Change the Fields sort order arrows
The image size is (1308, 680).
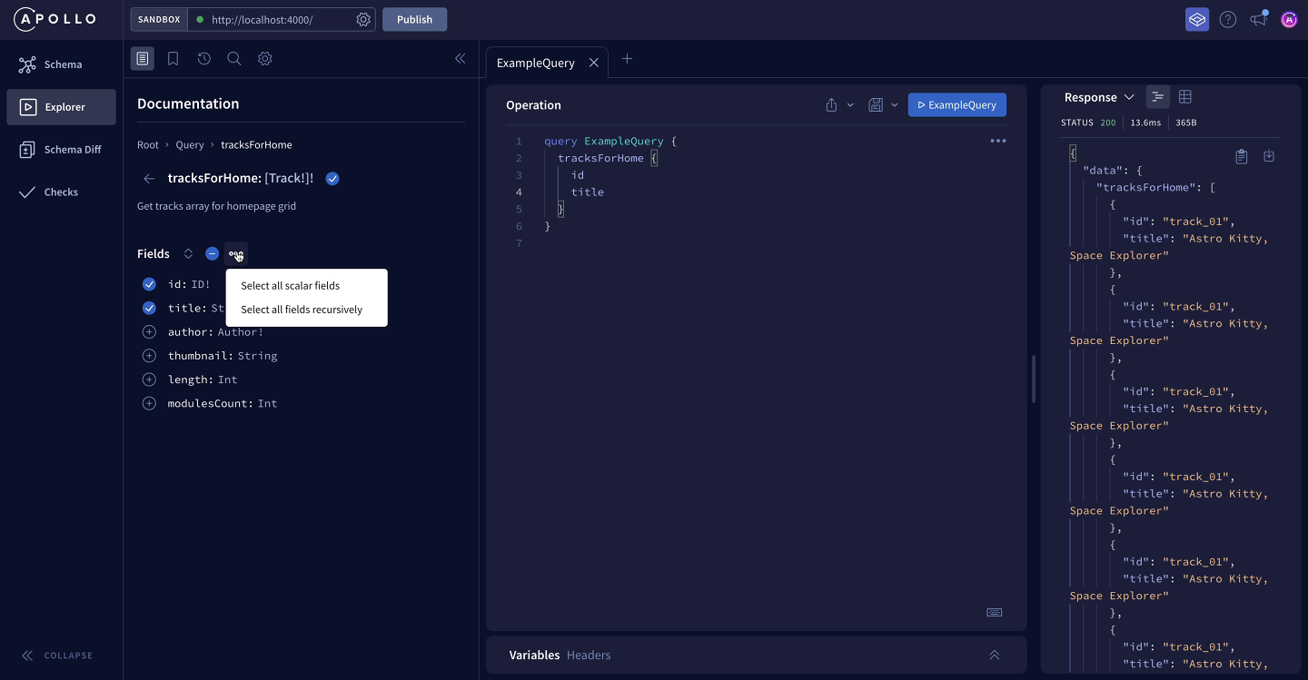tap(188, 254)
